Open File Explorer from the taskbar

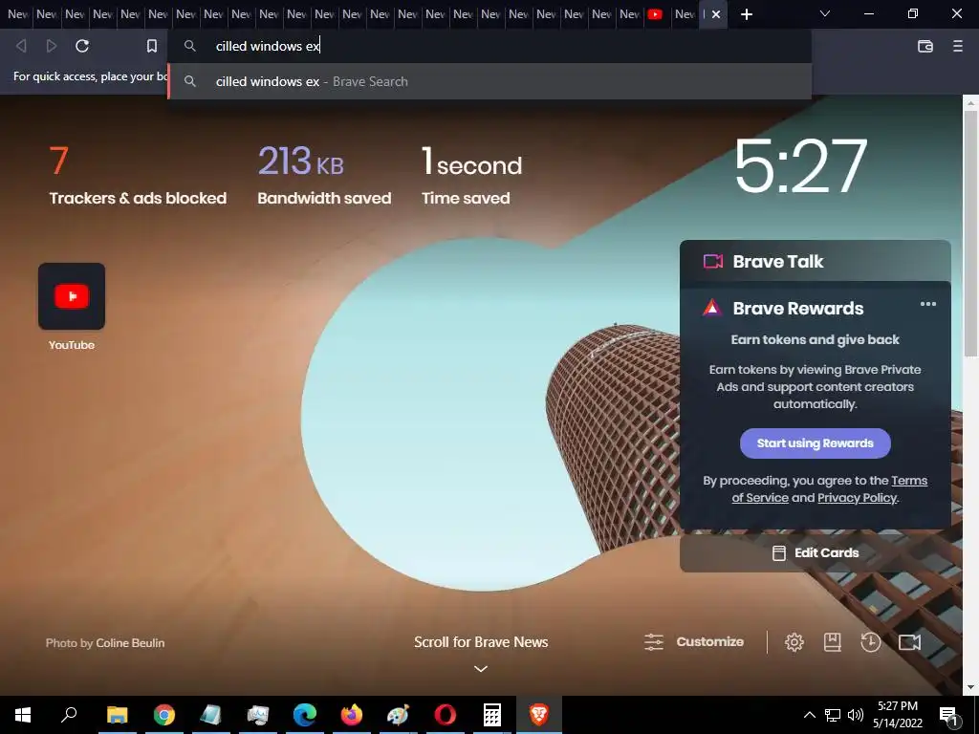117,715
